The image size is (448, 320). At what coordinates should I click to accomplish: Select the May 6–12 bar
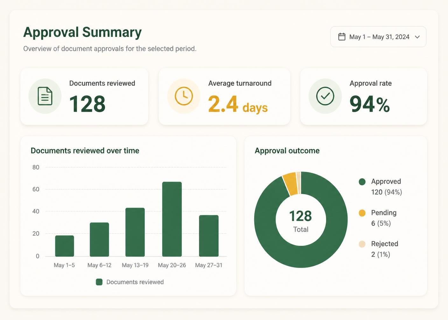click(99, 239)
